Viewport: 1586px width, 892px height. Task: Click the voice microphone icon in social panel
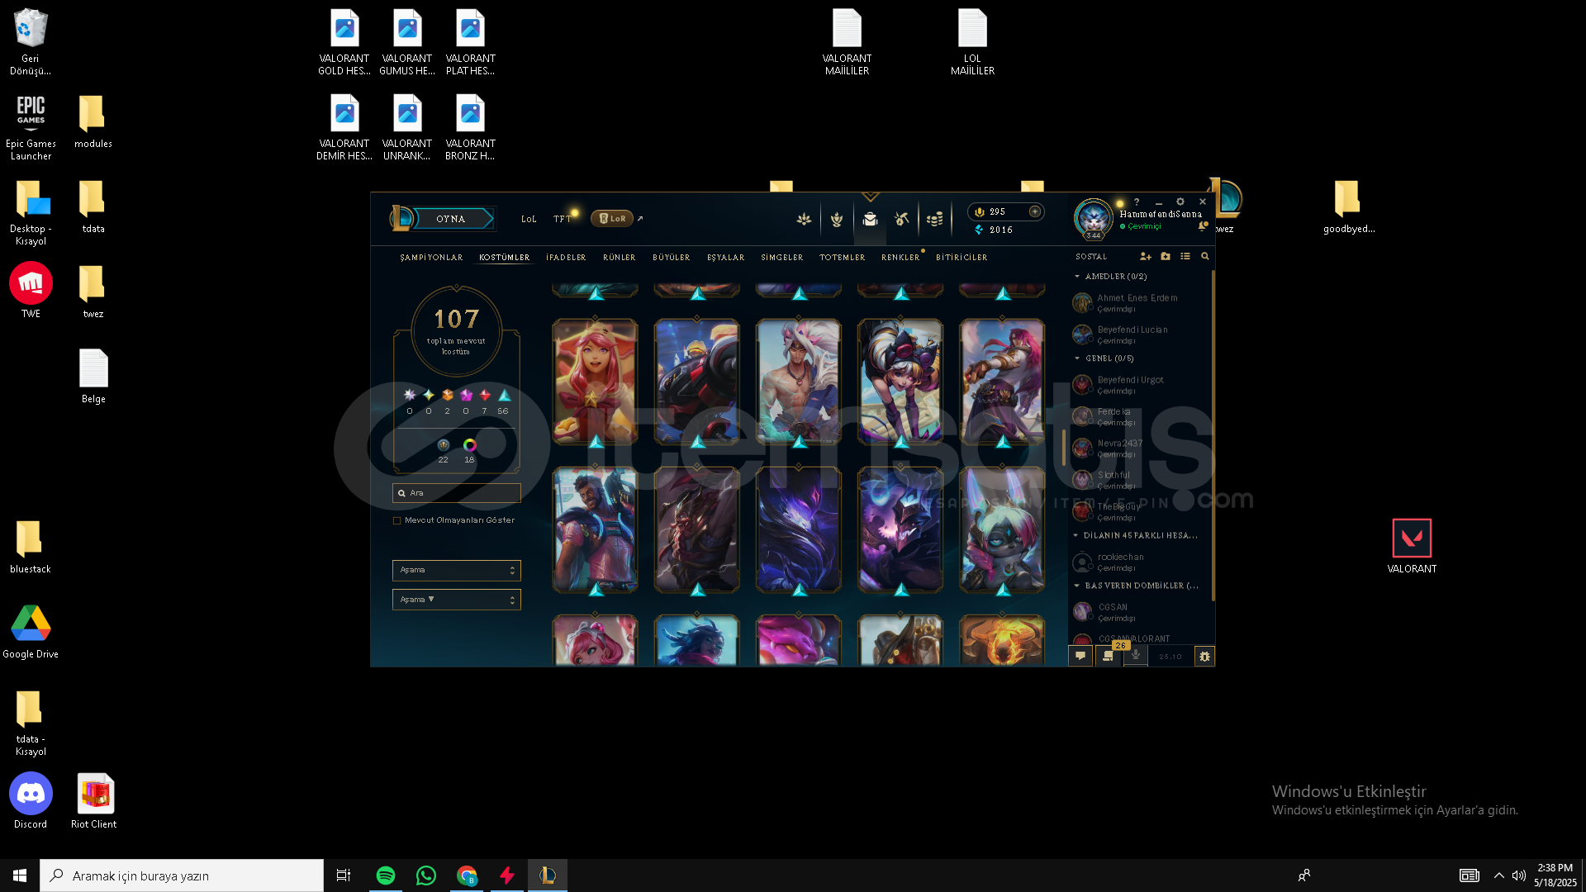point(1136,656)
